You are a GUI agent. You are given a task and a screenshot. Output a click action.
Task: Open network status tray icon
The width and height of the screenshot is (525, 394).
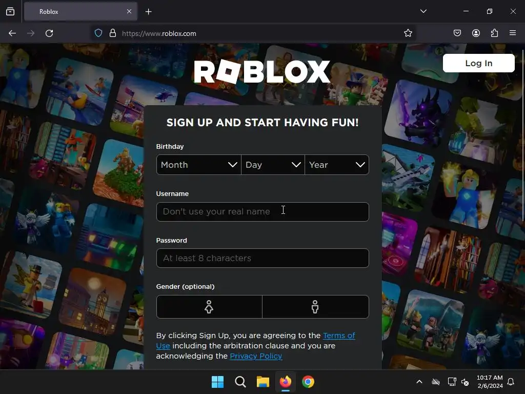tap(452, 382)
